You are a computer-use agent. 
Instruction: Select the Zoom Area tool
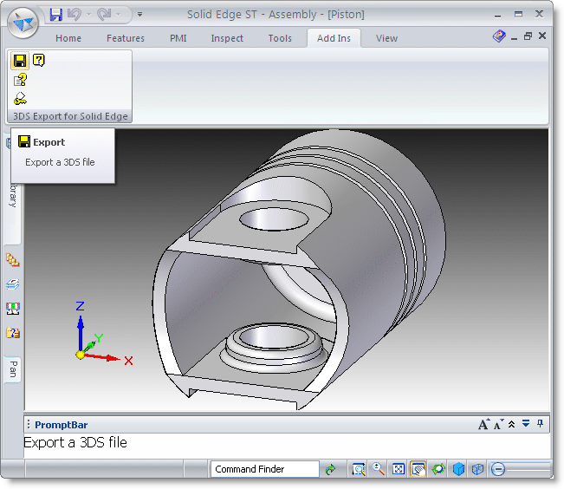pos(359,469)
